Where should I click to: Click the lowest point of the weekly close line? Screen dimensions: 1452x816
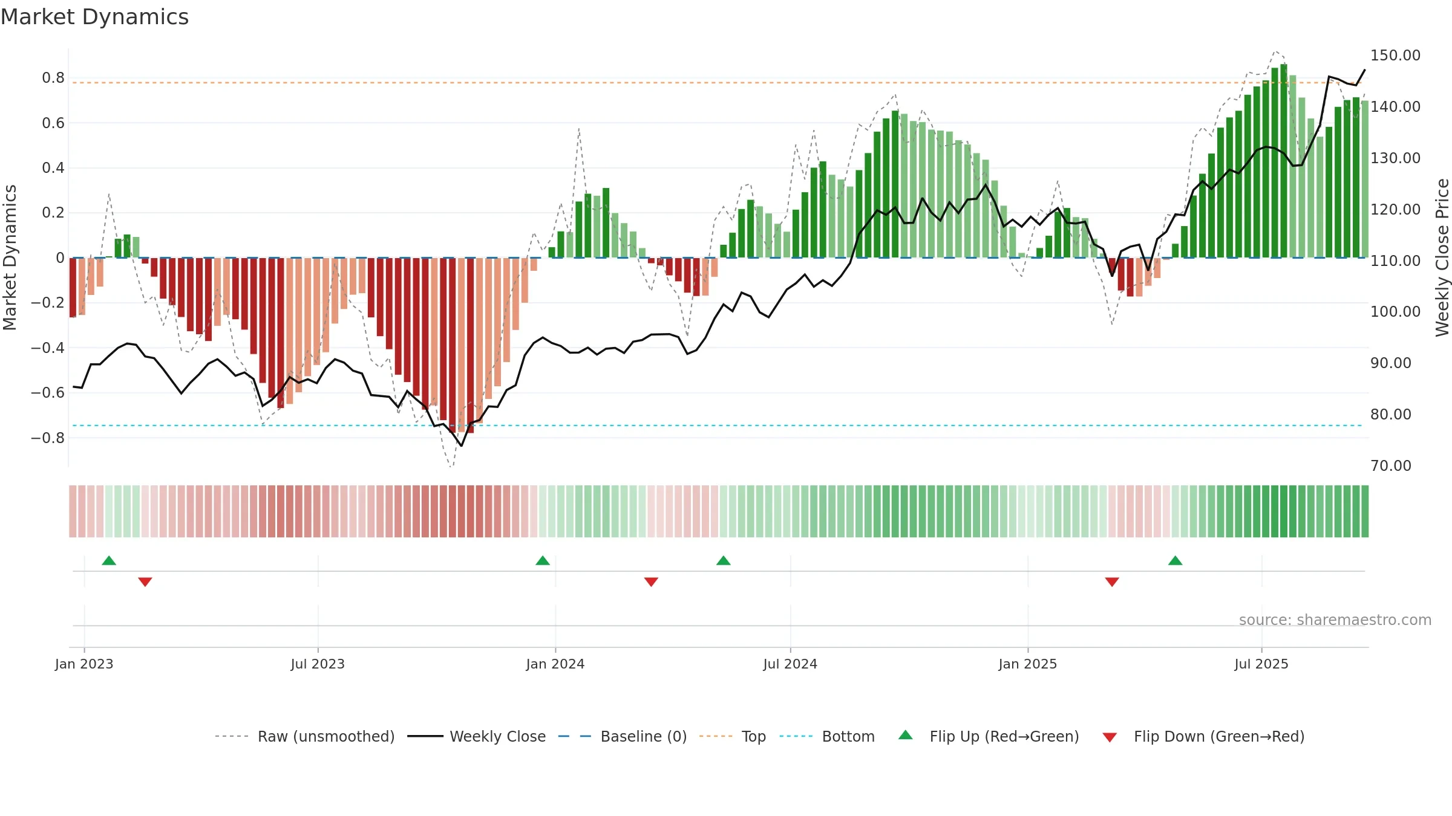(462, 446)
